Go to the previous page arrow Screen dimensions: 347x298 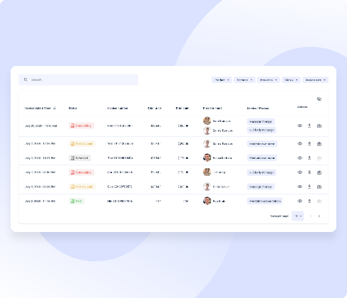[x=311, y=216]
